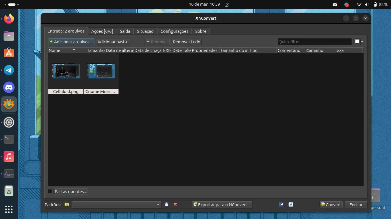Open the Discord tray icon
The image size is (391, 219).
(x=335, y=5)
